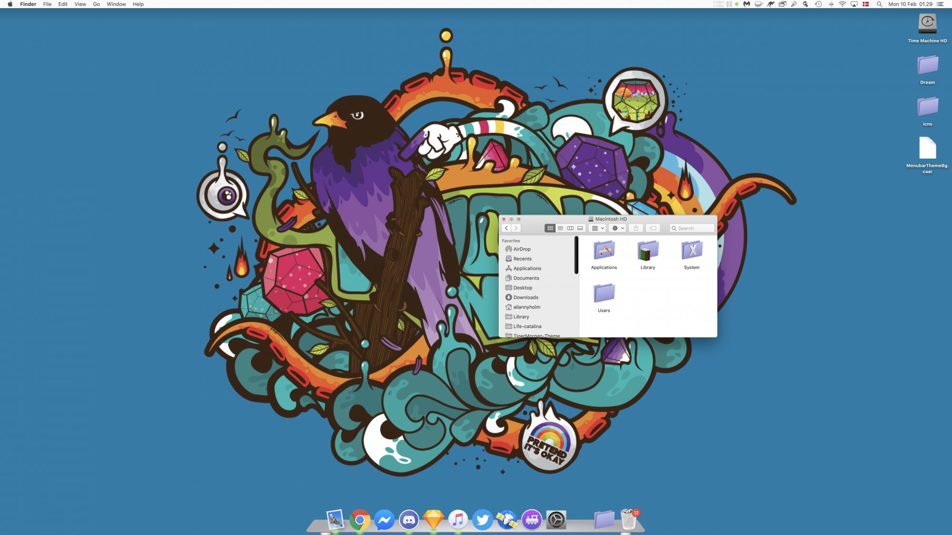This screenshot has height=535, width=952.
Task: Open Twitter app in the dock
Action: 482,520
